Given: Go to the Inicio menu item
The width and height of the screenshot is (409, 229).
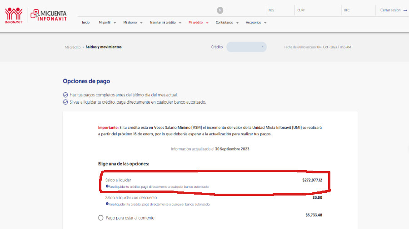Looking at the screenshot, I should pos(85,22).
